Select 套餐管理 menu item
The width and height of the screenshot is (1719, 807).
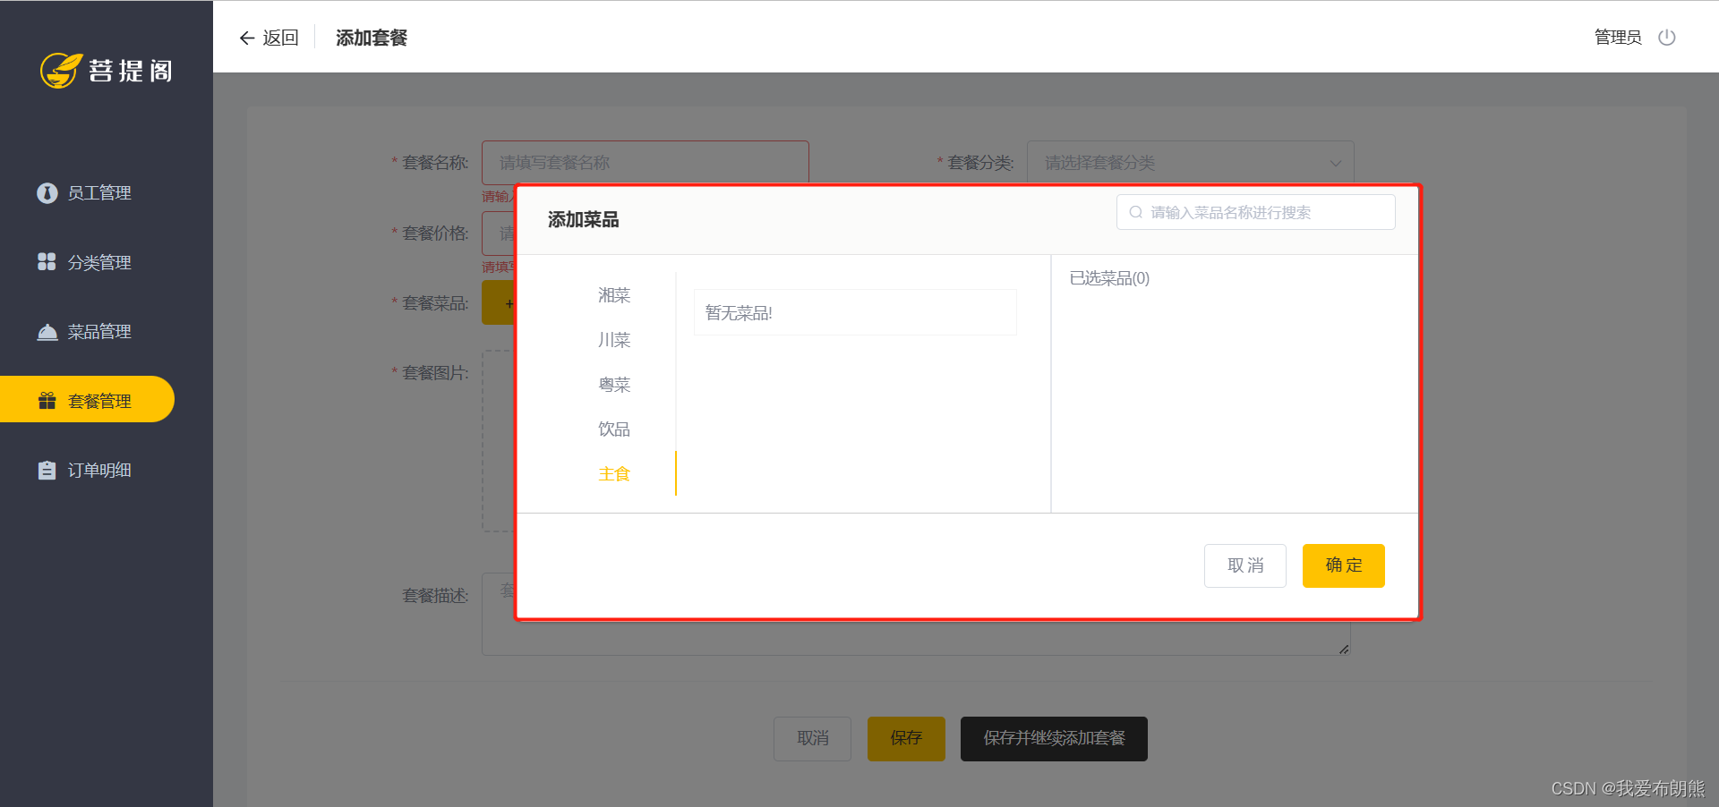tap(87, 400)
